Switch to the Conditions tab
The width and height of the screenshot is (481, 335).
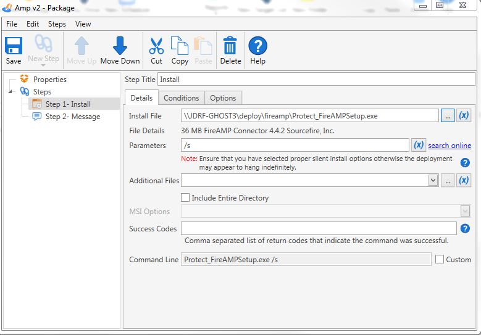pos(181,98)
